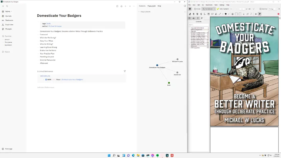Toggle Okular Text Selection mode
Image resolution: width=281 pixels, height=158 pixels.
click(208, 9)
